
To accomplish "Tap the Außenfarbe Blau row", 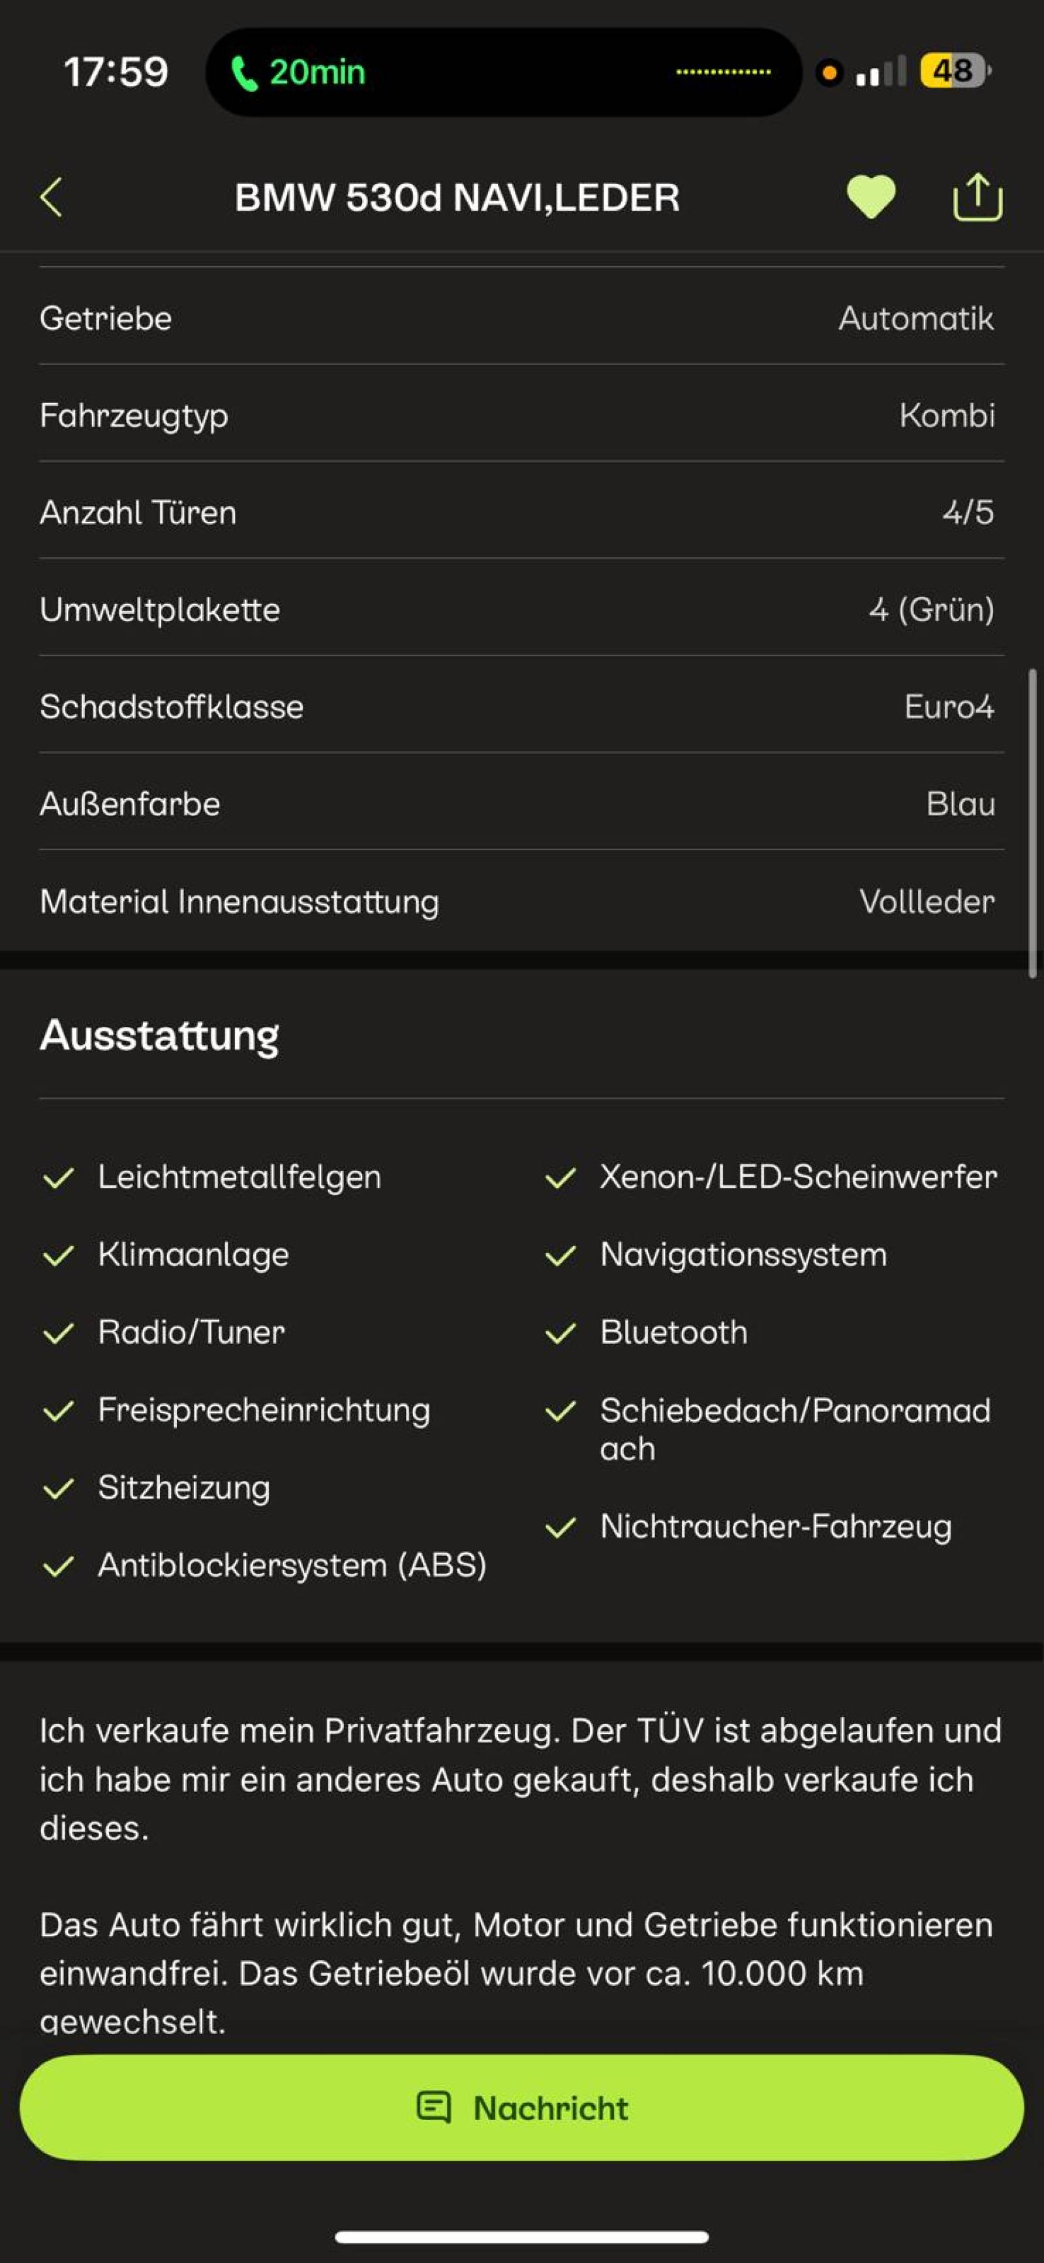I will (x=521, y=804).
